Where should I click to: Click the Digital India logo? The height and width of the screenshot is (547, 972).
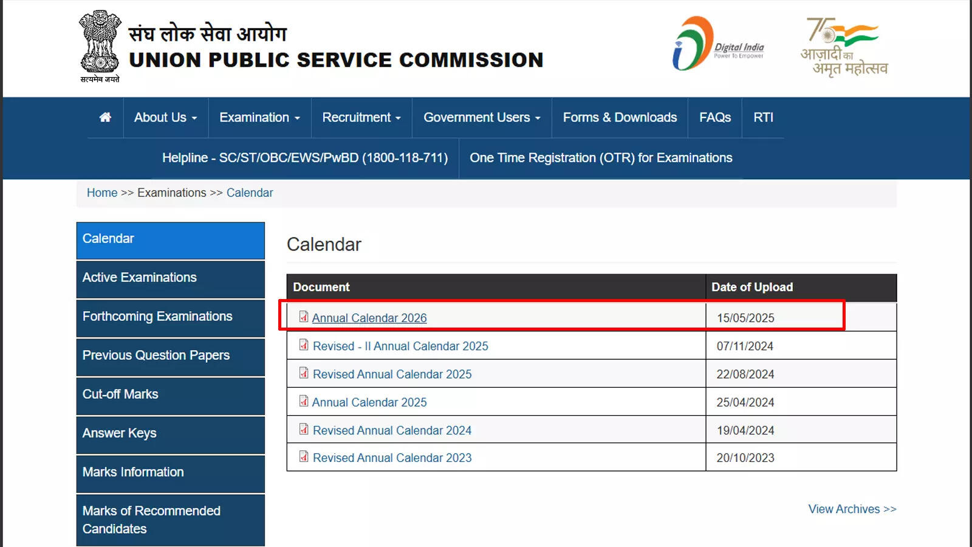717,44
